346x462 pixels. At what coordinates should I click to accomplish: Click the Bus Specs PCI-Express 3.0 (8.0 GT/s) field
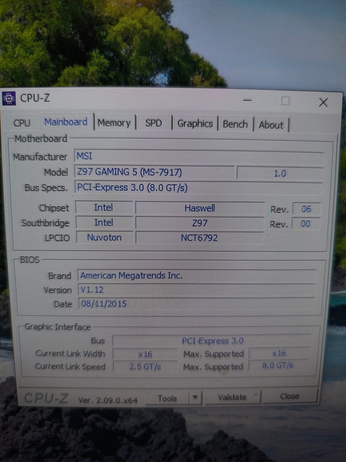[198, 188]
